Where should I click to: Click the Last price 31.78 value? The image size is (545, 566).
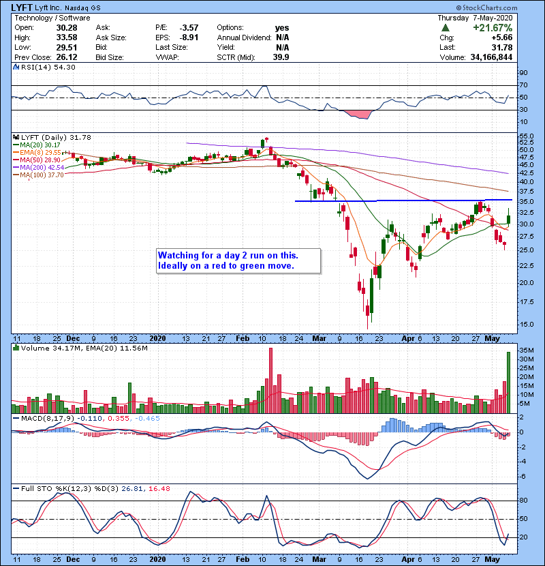click(x=502, y=47)
